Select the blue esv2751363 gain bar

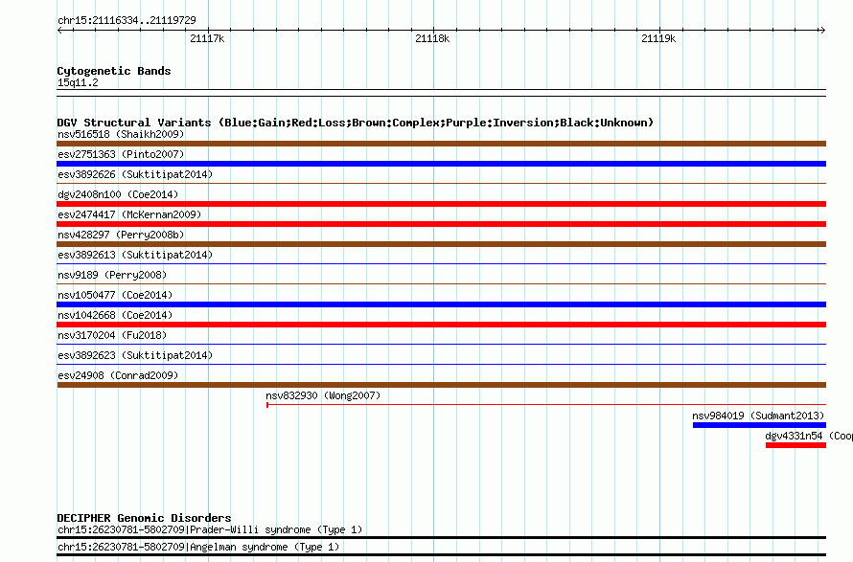pyautogui.click(x=441, y=164)
